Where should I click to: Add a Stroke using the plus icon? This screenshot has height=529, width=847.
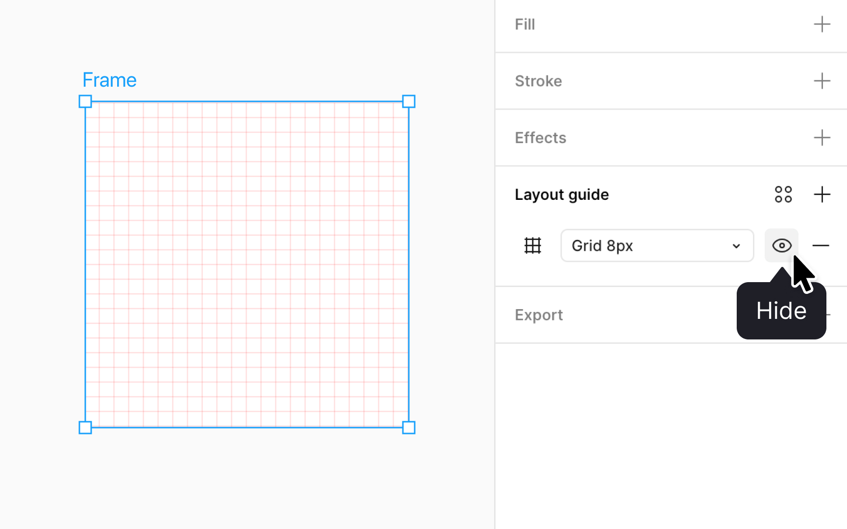click(822, 81)
